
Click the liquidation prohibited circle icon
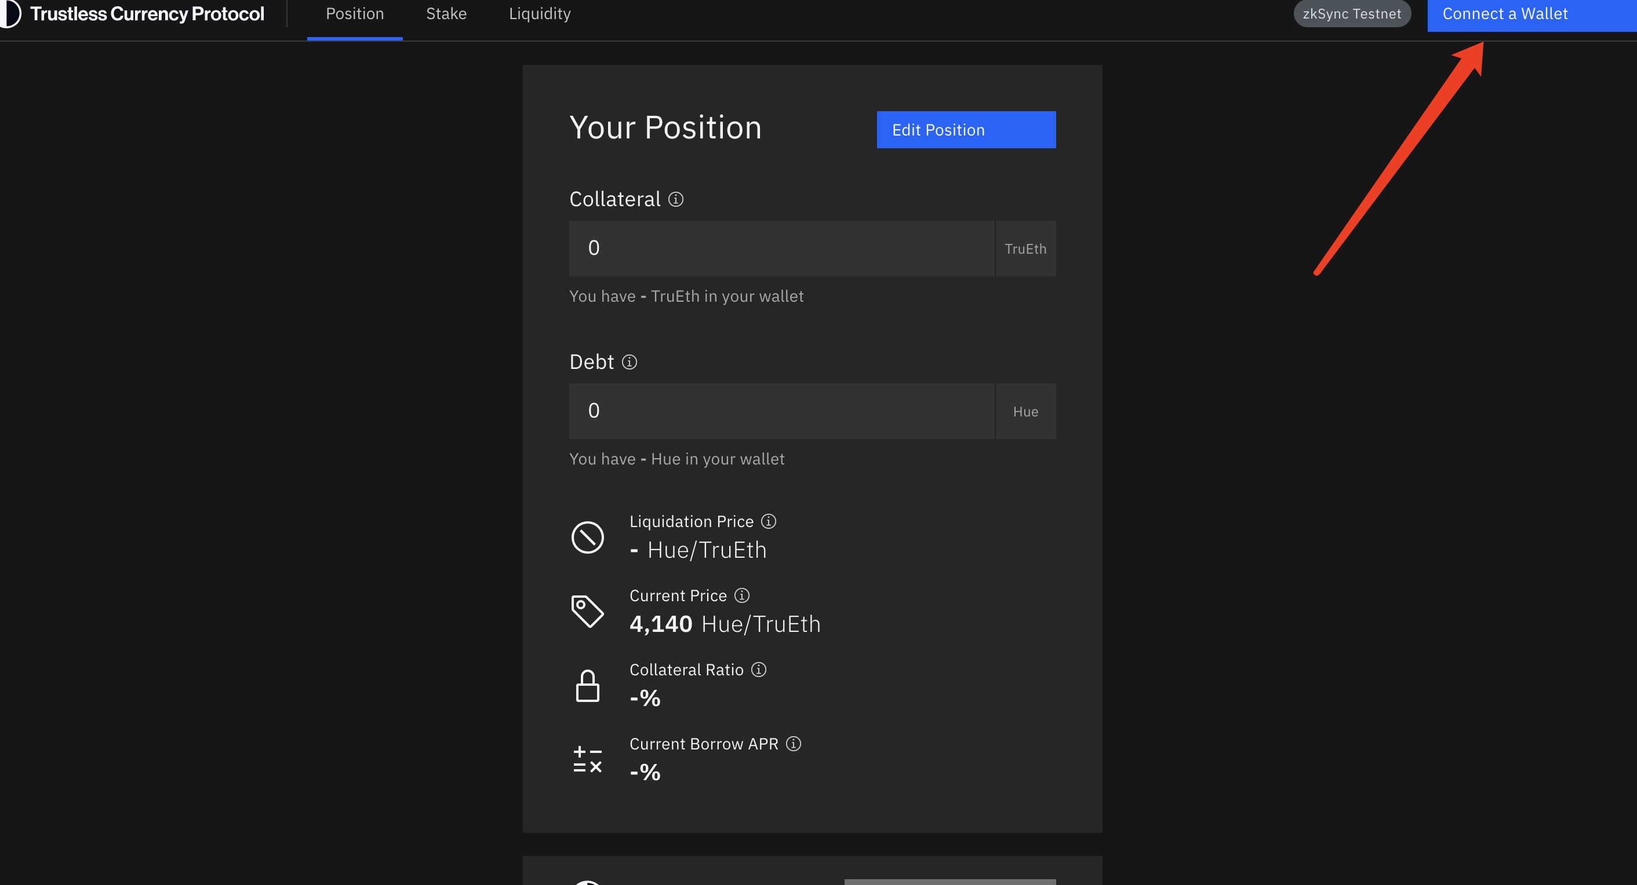tap(587, 537)
